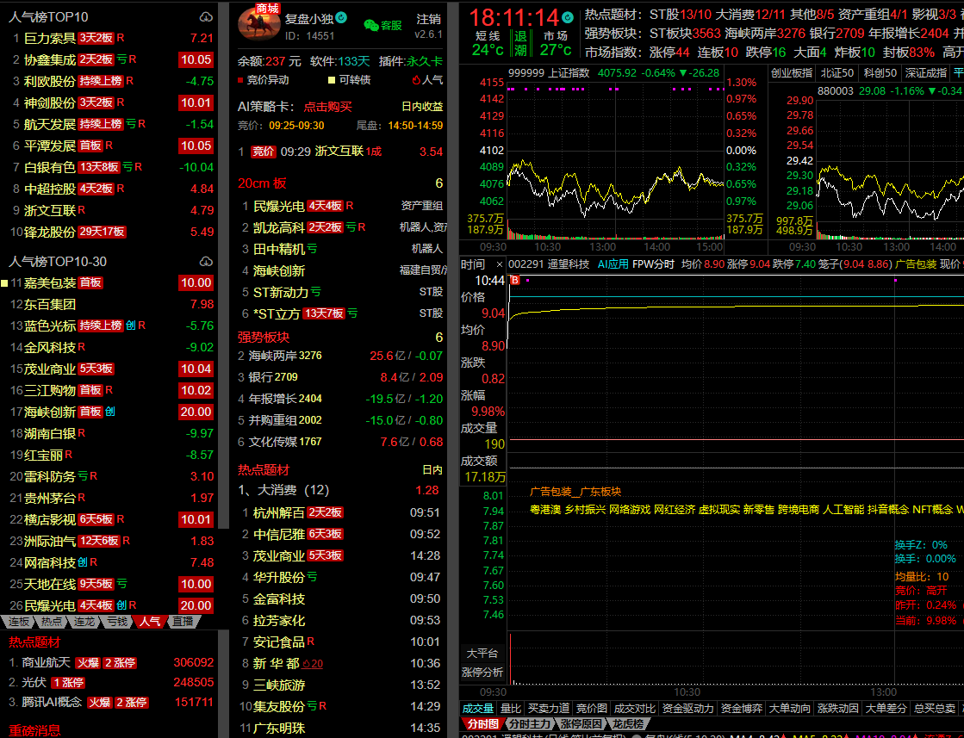Click the 点击购买 link for AI策略卡
This screenshot has width=964, height=738.
(x=327, y=107)
